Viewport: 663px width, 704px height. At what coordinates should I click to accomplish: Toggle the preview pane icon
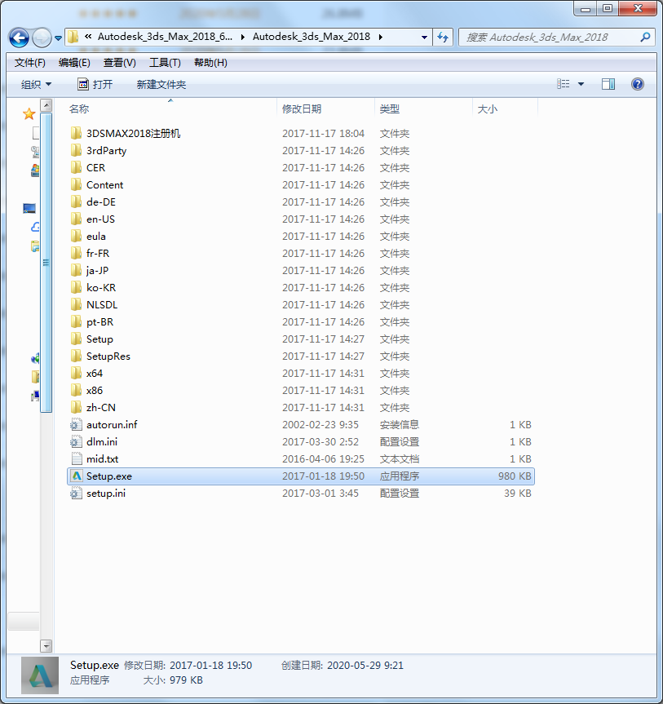pyautogui.click(x=608, y=84)
